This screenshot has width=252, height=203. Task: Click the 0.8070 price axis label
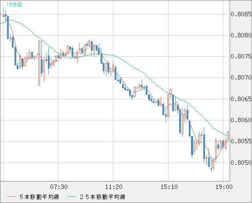tap(241, 77)
